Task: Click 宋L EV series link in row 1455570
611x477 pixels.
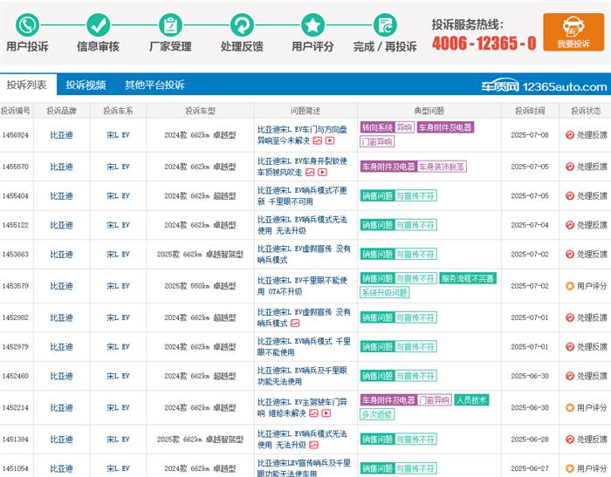Action: click(118, 167)
